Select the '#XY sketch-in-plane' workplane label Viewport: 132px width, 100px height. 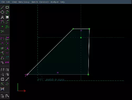[x=51, y=79]
